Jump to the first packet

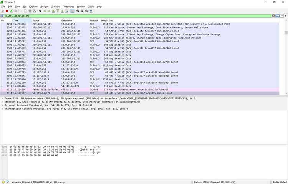tap(58, 11)
